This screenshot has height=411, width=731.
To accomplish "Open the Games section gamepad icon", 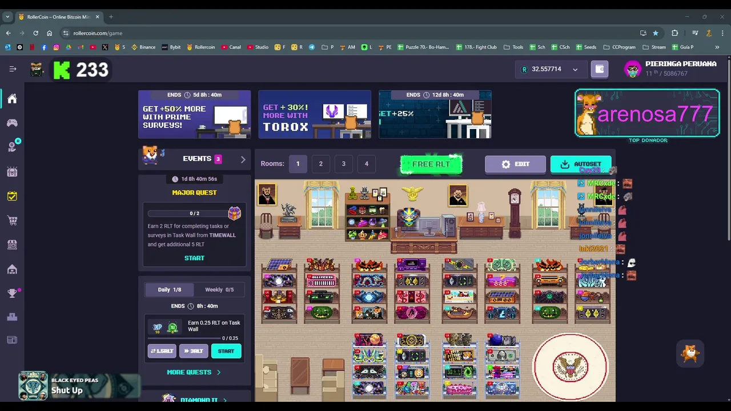I will click(12, 123).
